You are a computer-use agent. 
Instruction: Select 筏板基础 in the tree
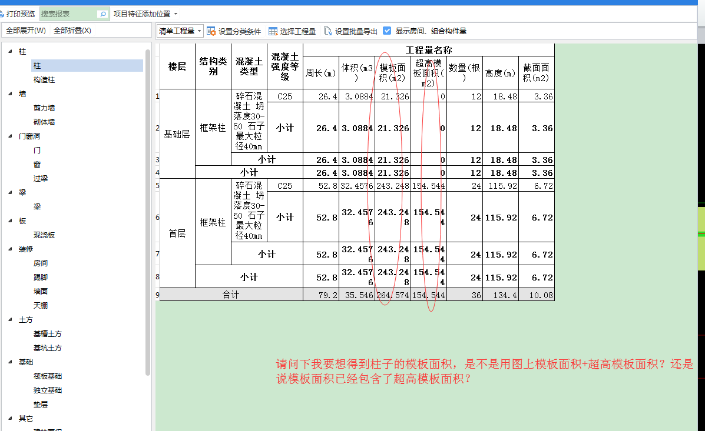click(47, 376)
